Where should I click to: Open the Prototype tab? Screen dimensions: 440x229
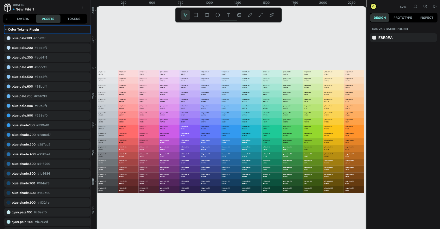click(403, 18)
